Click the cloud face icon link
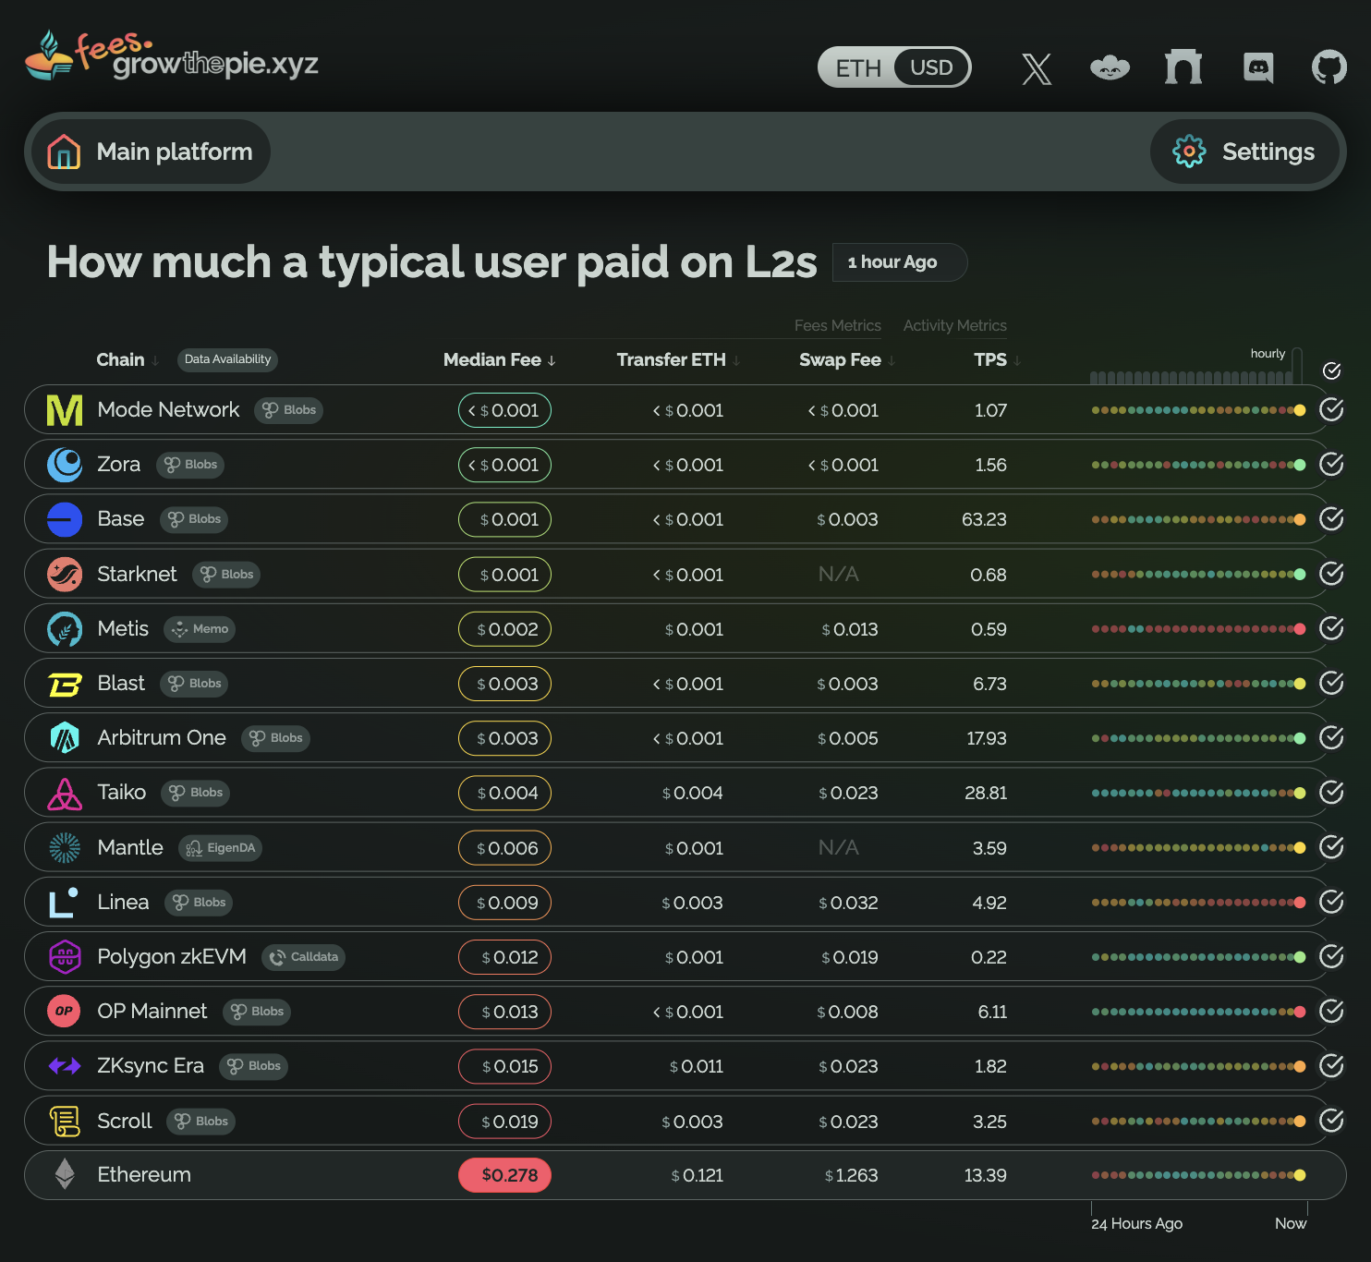The image size is (1371, 1262). click(x=1110, y=67)
